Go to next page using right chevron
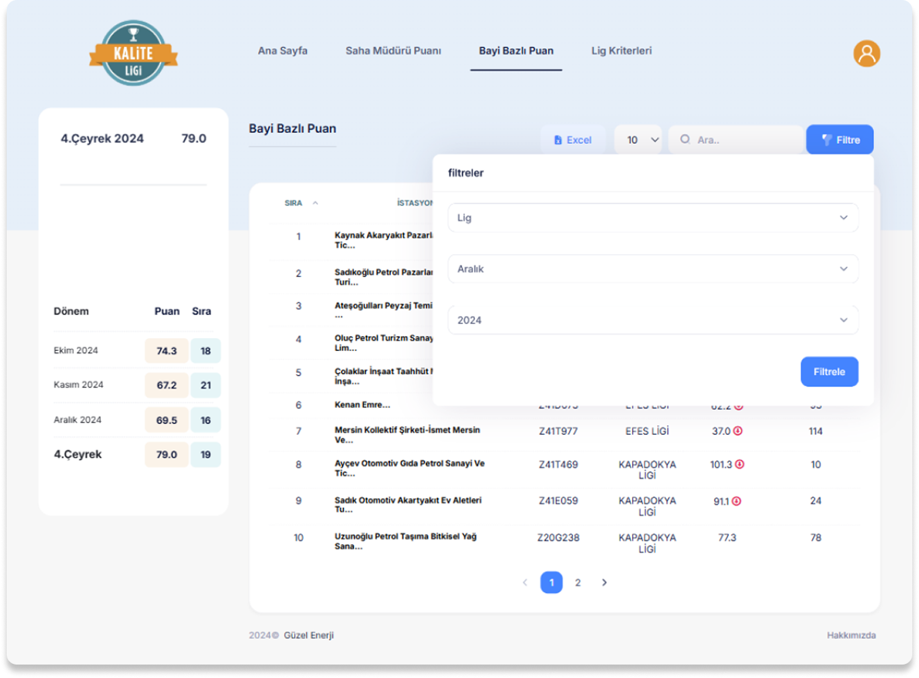Image resolution: width=919 pixels, height=678 pixels. [x=604, y=583]
